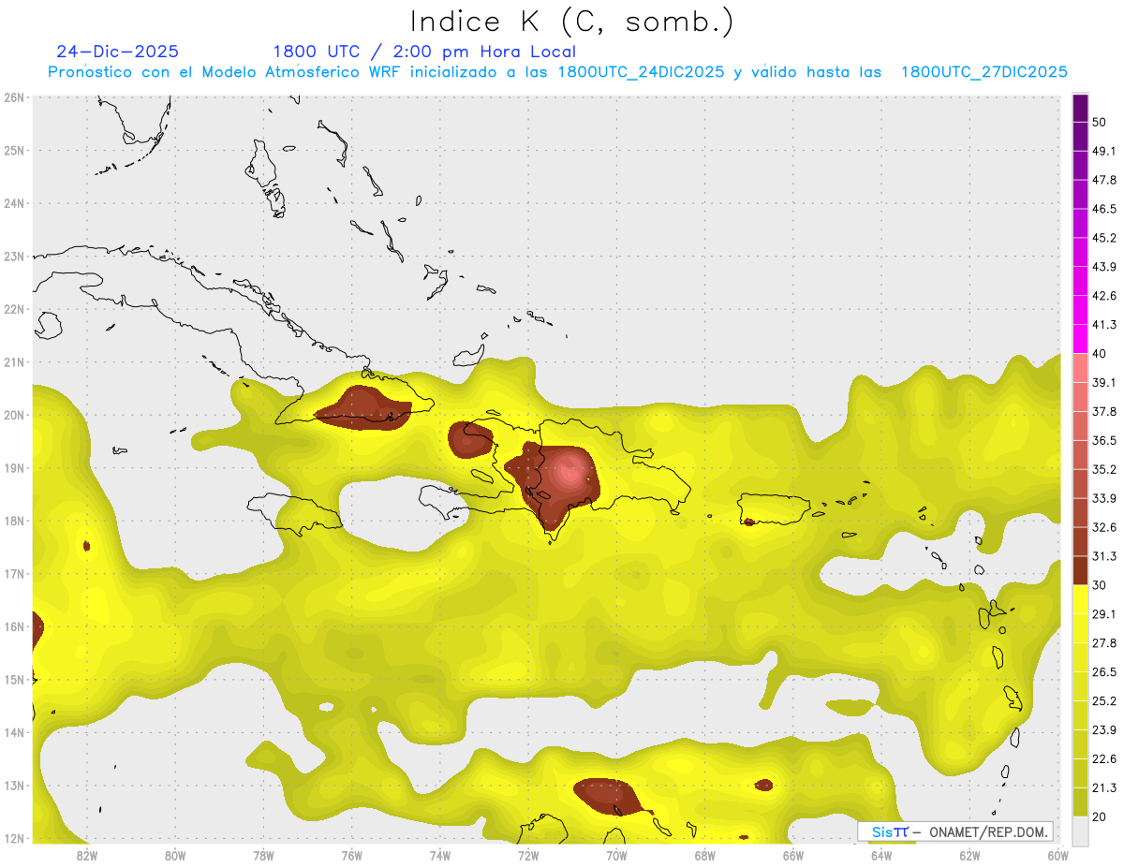Pick the magenta swatch between 40 and 41.3

point(1080,339)
